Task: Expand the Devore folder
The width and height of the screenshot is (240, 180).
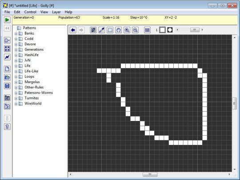Action: [x=16, y=44]
